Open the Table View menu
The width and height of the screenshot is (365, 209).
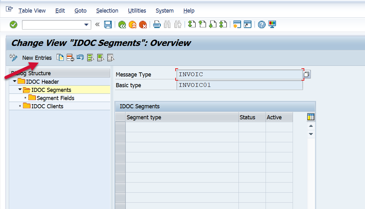(x=32, y=11)
